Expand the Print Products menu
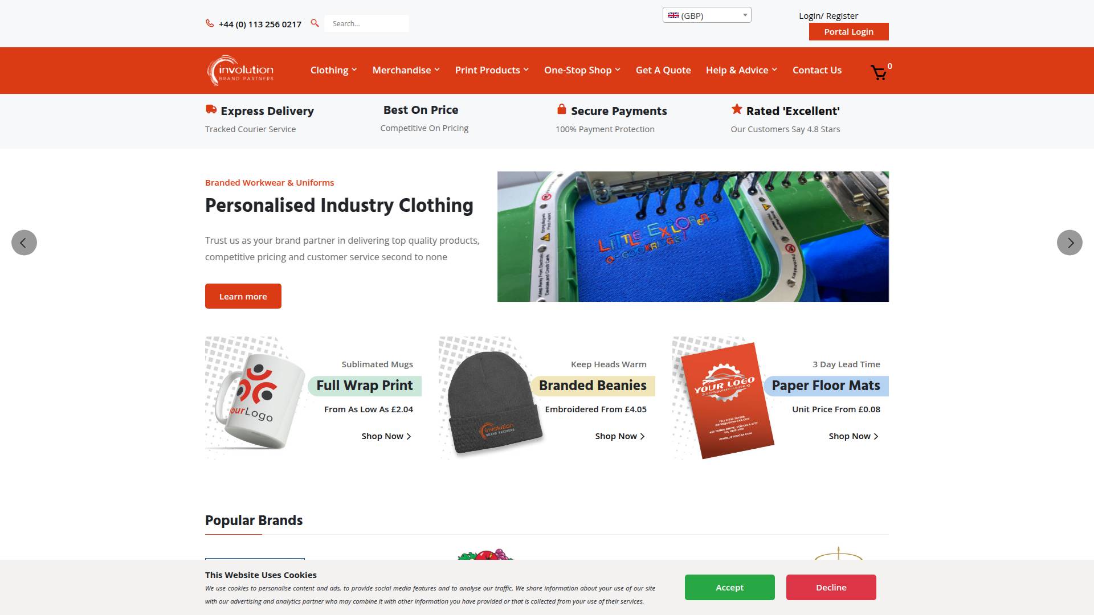1094x615 pixels. point(492,70)
